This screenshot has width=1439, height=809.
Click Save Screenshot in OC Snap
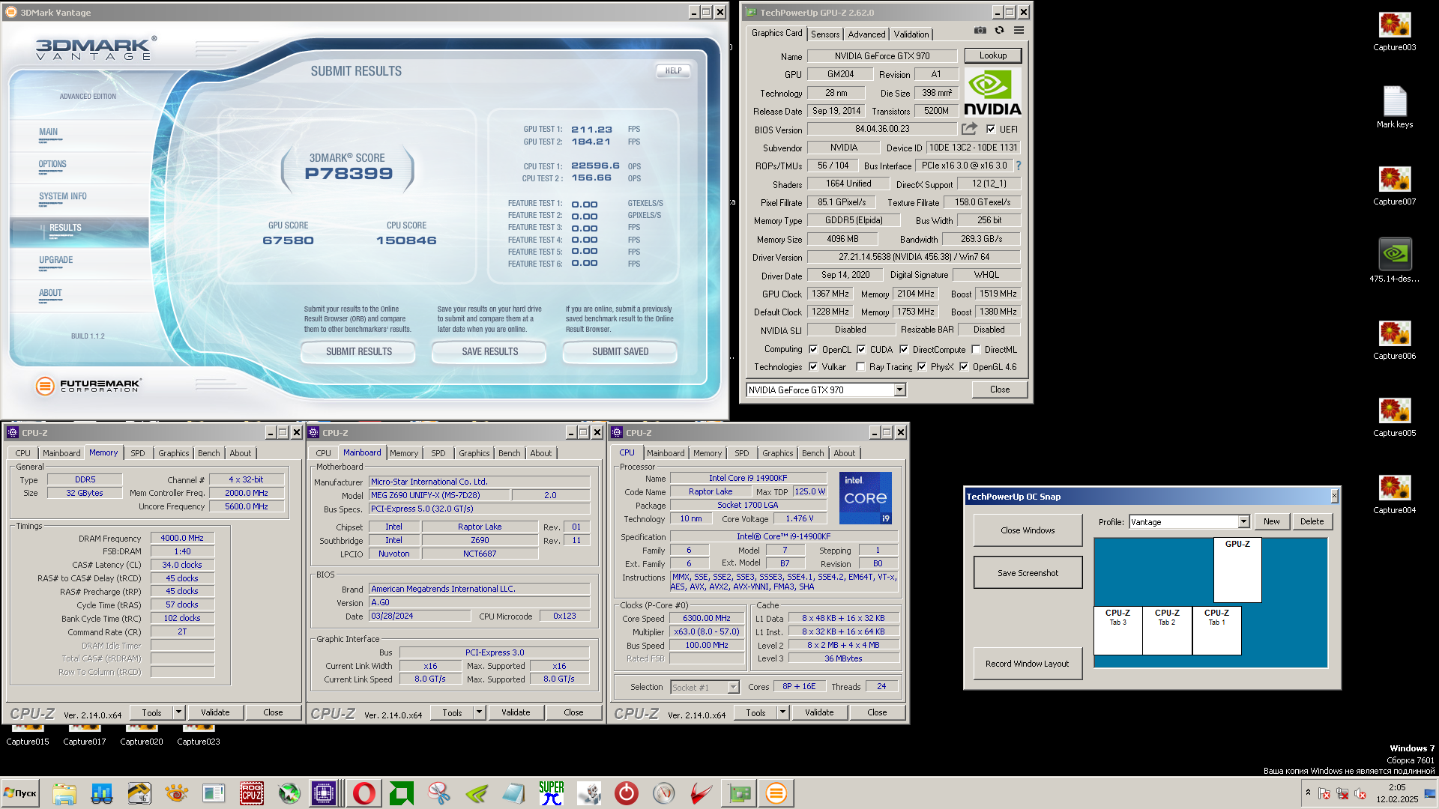pyautogui.click(x=1028, y=573)
